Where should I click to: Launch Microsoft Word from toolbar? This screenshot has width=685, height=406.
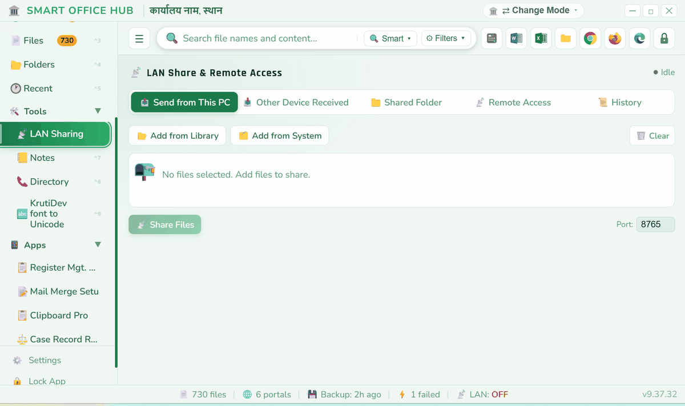[516, 38]
